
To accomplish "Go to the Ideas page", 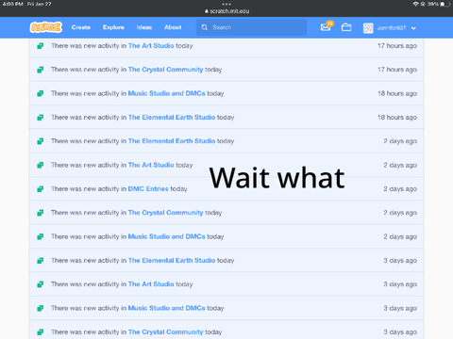I will pos(144,27).
